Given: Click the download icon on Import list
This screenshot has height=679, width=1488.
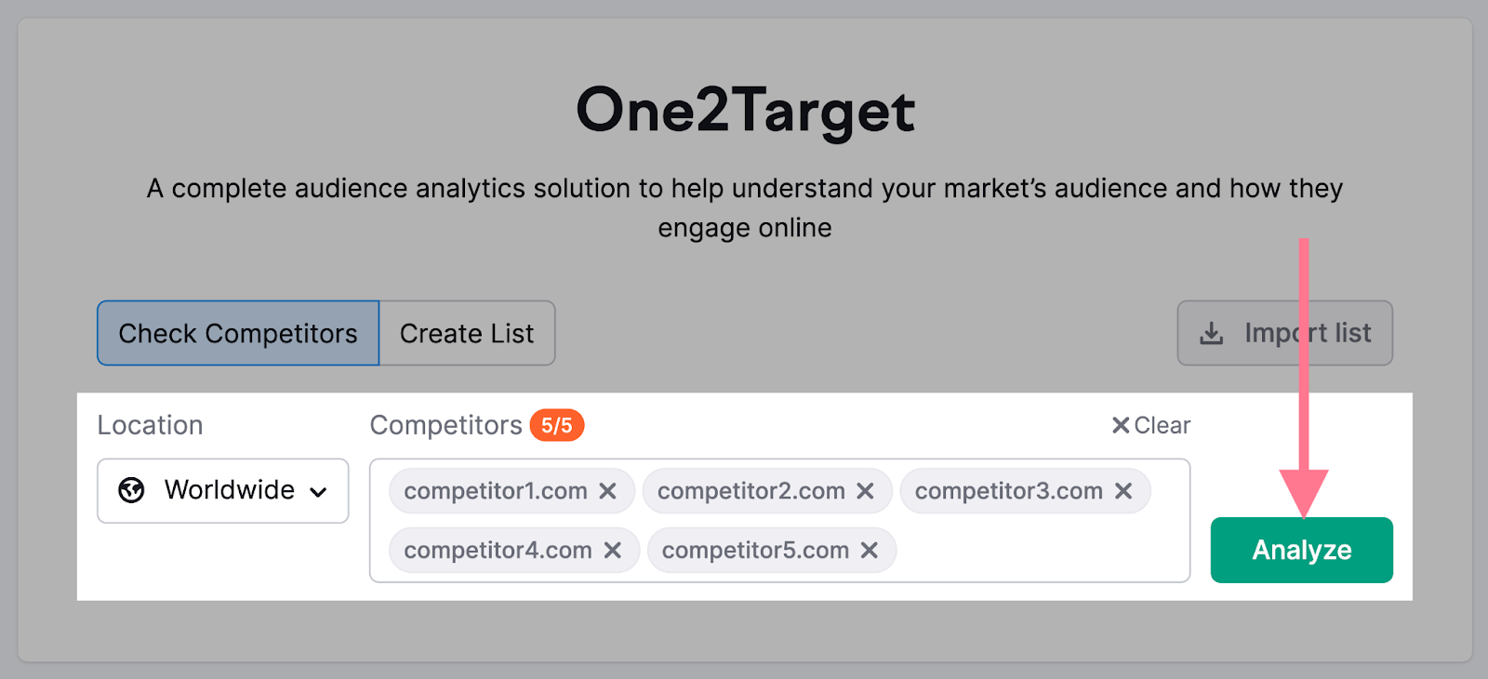Looking at the screenshot, I should pyautogui.click(x=1210, y=333).
